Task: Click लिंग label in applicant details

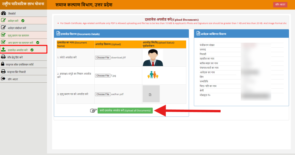Action: point(202,77)
